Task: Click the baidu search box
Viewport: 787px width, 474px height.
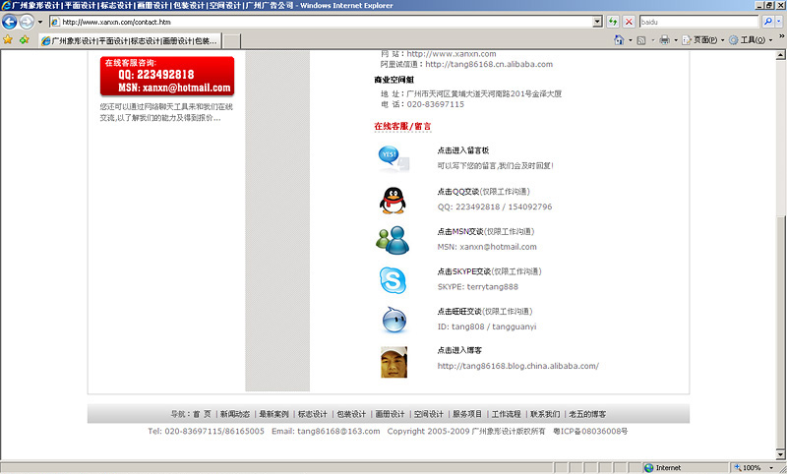Action: [x=698, y=22]
